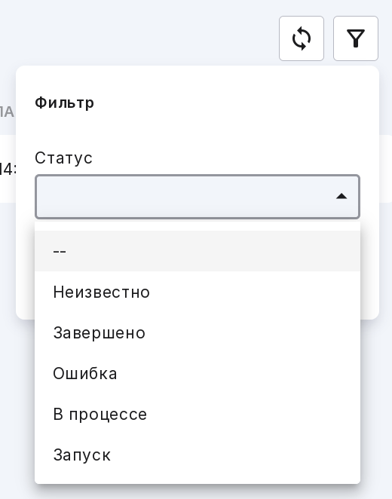Click the Статус field label
392x499 pixels.
click(63, 158)
